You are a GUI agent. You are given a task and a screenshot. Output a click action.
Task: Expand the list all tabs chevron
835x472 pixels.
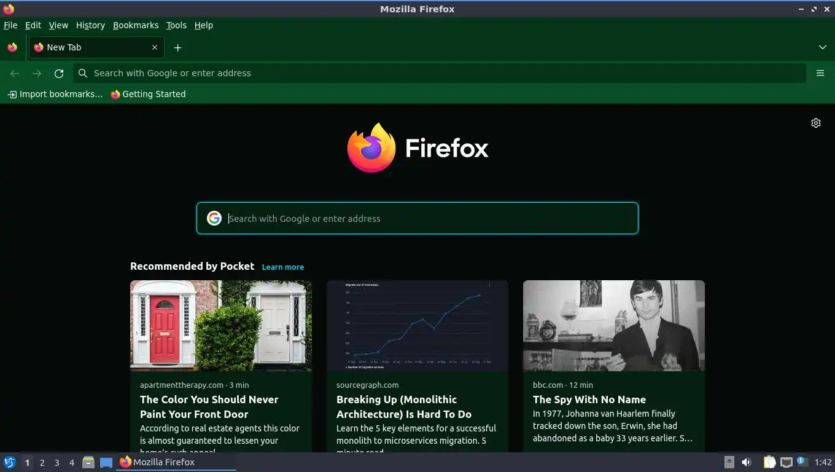pyautogui.click(x=823, y=47)
